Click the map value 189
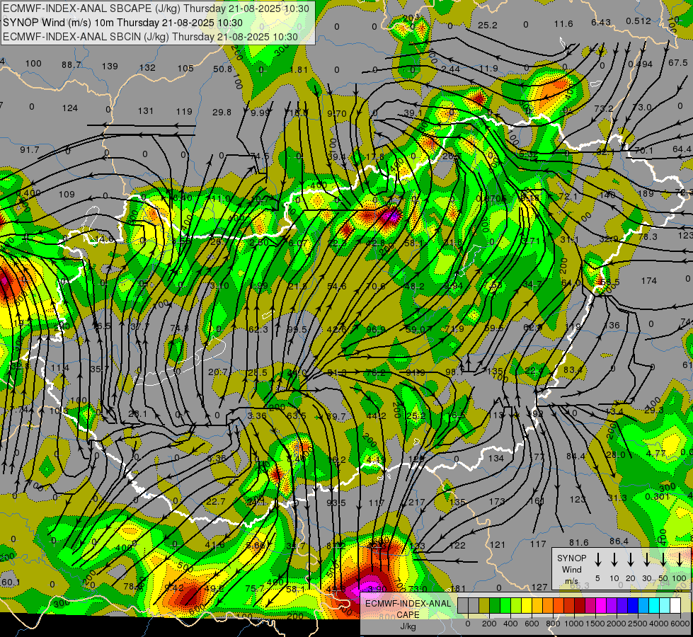693x637 pixels. (646, 194)
